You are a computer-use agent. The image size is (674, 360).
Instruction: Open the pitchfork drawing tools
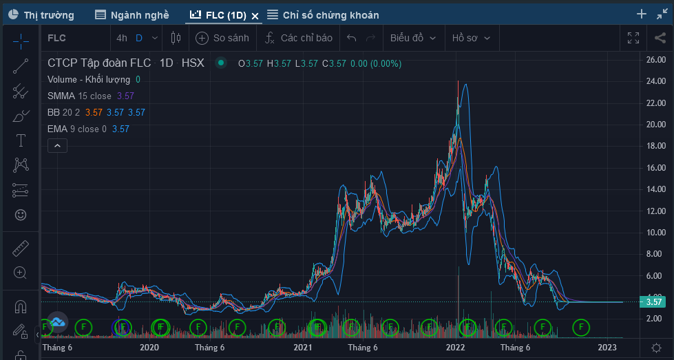[21, 91]
